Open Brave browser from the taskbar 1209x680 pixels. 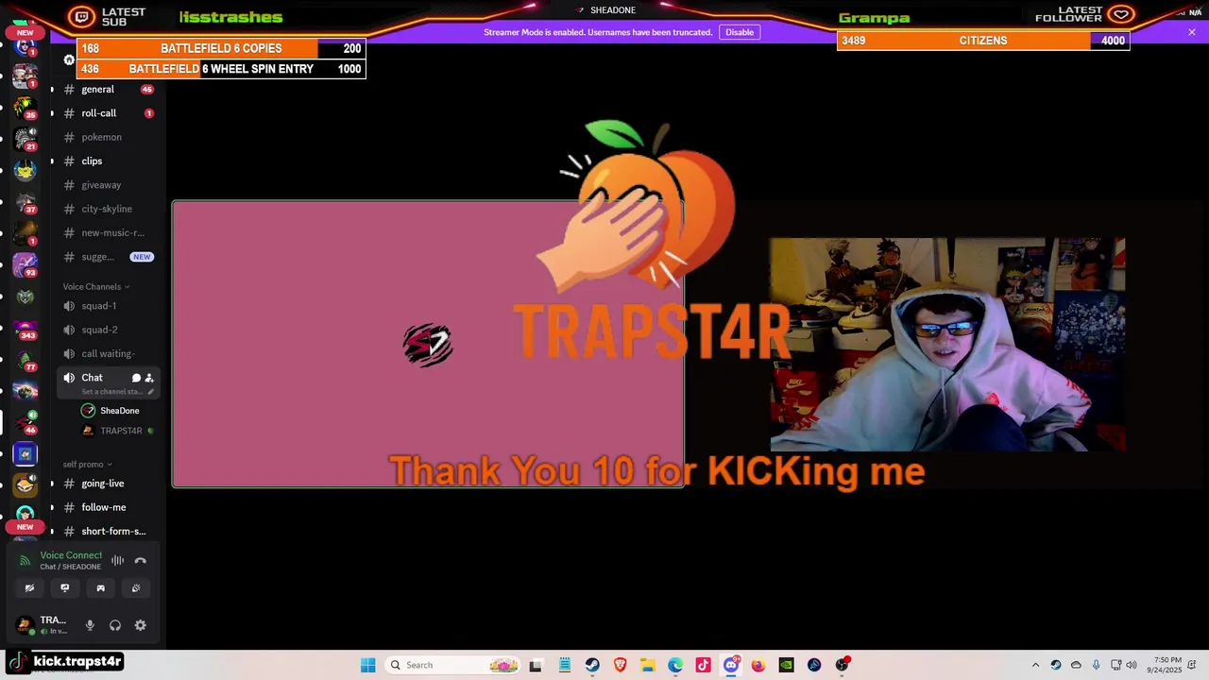620,665
